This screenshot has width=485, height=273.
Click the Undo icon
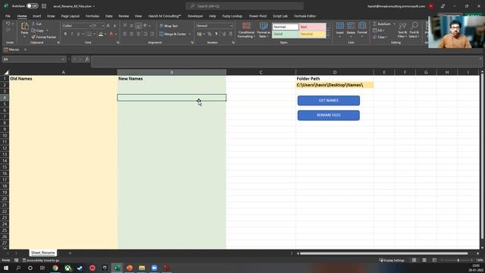[x=8, y=24]
